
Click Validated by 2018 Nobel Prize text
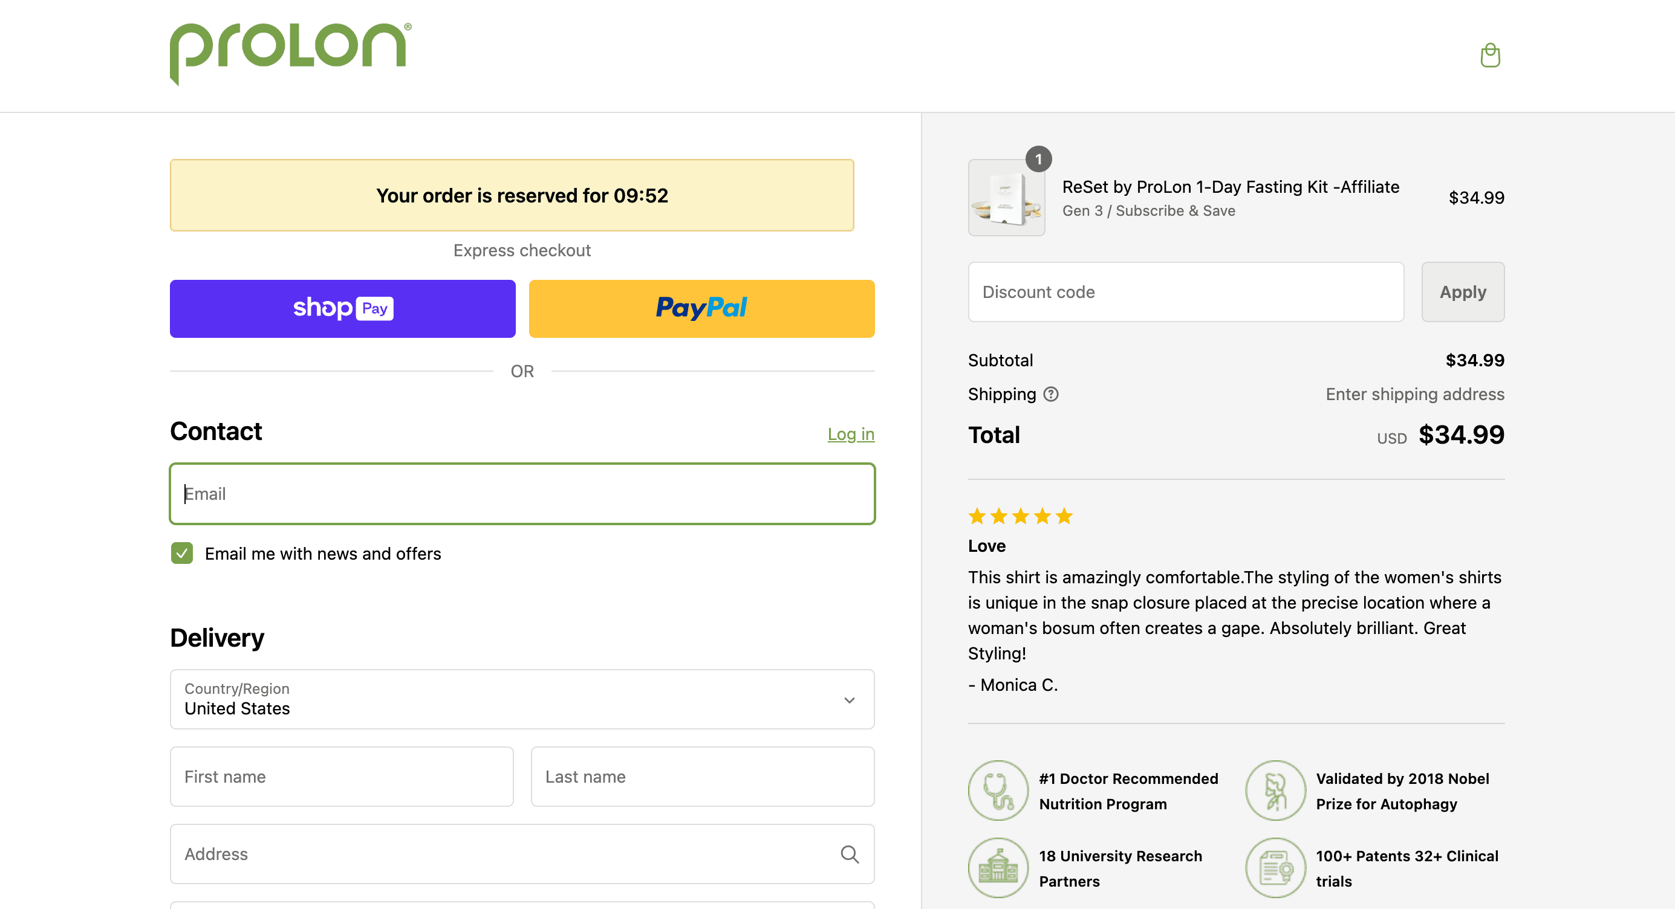click(1402, 791)
